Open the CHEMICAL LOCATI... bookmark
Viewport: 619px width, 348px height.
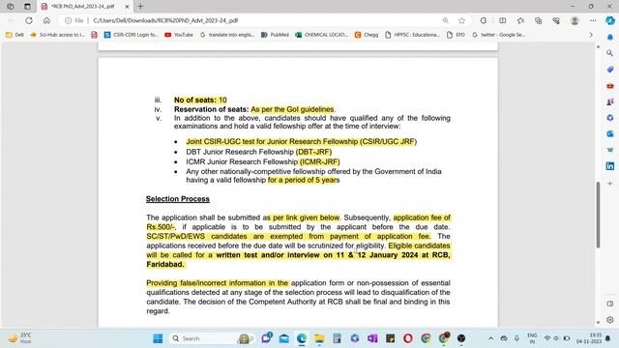[322, 35]
